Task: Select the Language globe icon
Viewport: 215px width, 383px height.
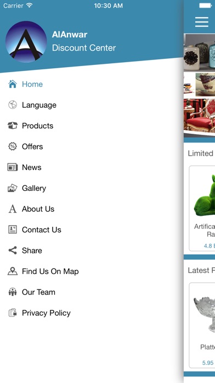Action: tap(13, 105)
